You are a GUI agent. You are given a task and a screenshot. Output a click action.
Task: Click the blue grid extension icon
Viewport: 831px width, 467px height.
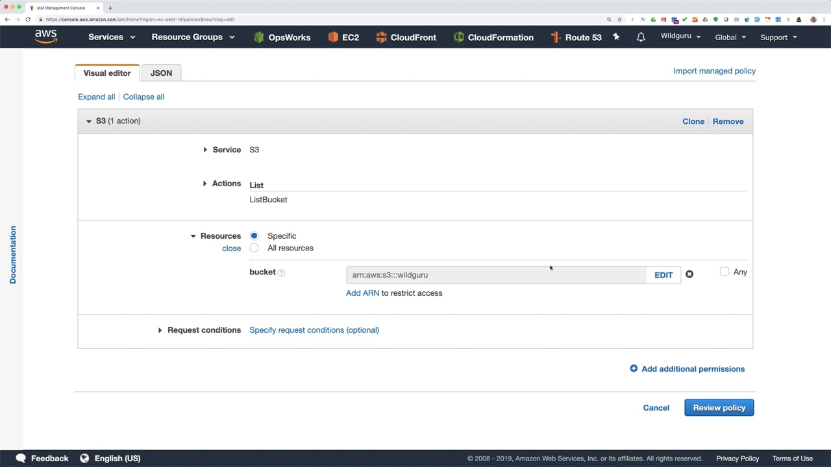[x=778, y=19]
